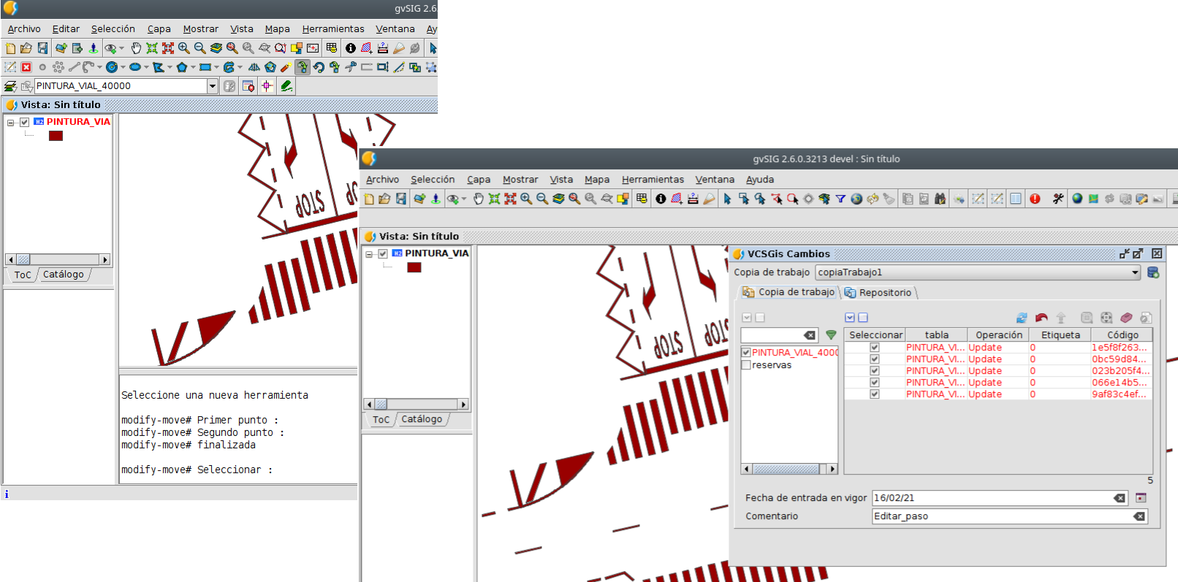Click the green filter funnel beside the table search
The image size is (1178, 582).
tap(831, 335)
